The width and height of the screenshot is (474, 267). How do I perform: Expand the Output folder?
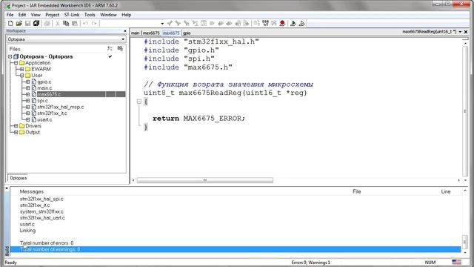pyautogui.click(x=16, y=132)
